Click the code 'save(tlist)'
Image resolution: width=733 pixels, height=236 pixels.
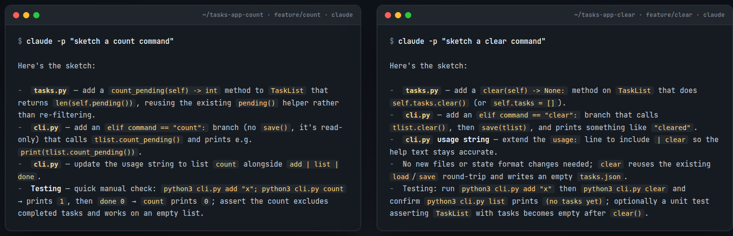[504, 128]
